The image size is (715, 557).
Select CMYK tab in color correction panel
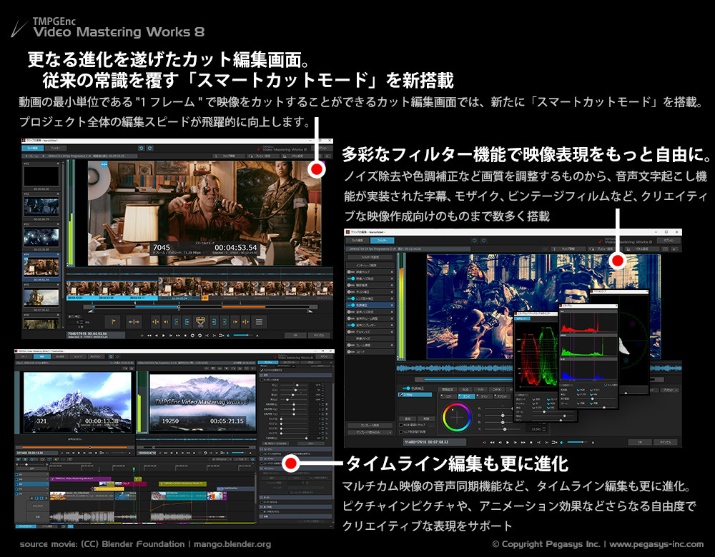click(496, 389)
